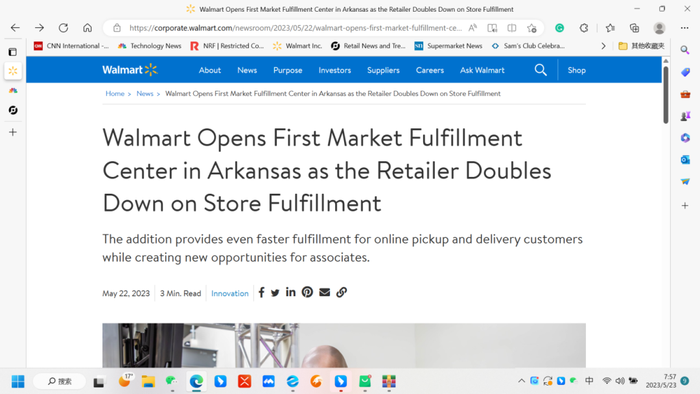
Task: Activate Read Aloud in address bar
Action: click(x=472, y=28)
